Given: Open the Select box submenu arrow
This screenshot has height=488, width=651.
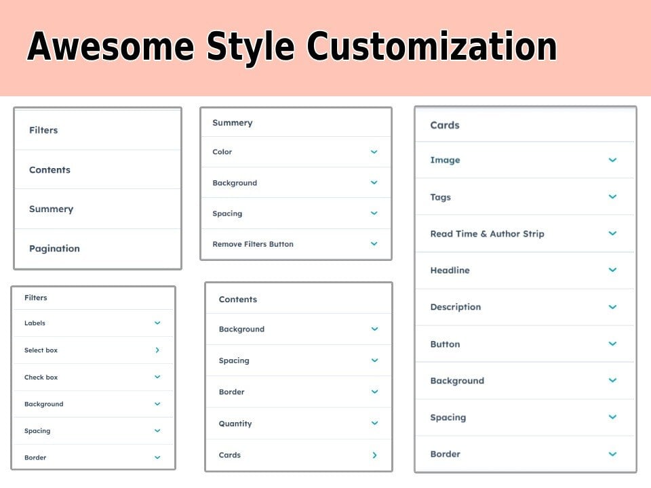Looking at the screenshot, I should pos(157,350).
